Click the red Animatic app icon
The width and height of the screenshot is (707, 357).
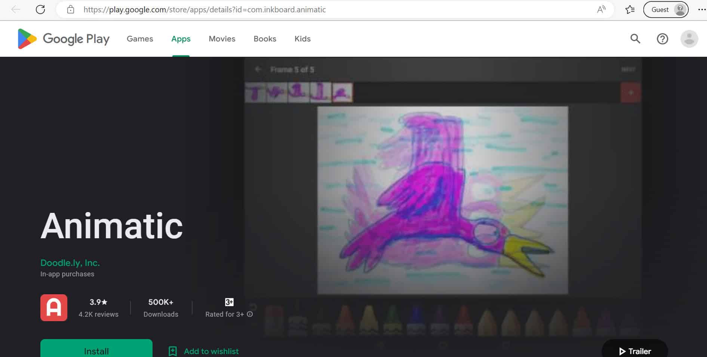click(x=54, y=308)
